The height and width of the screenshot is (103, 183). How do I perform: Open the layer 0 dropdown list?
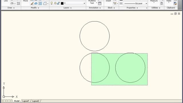pos(84,3)
